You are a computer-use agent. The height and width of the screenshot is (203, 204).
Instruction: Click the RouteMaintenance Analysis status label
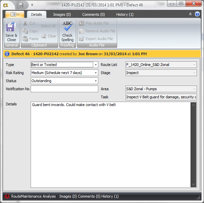tap(33, 196)
